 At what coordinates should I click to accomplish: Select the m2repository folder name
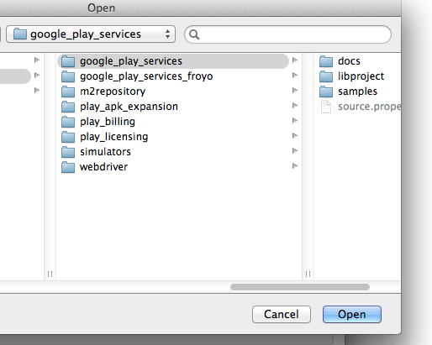coord(113,91)
